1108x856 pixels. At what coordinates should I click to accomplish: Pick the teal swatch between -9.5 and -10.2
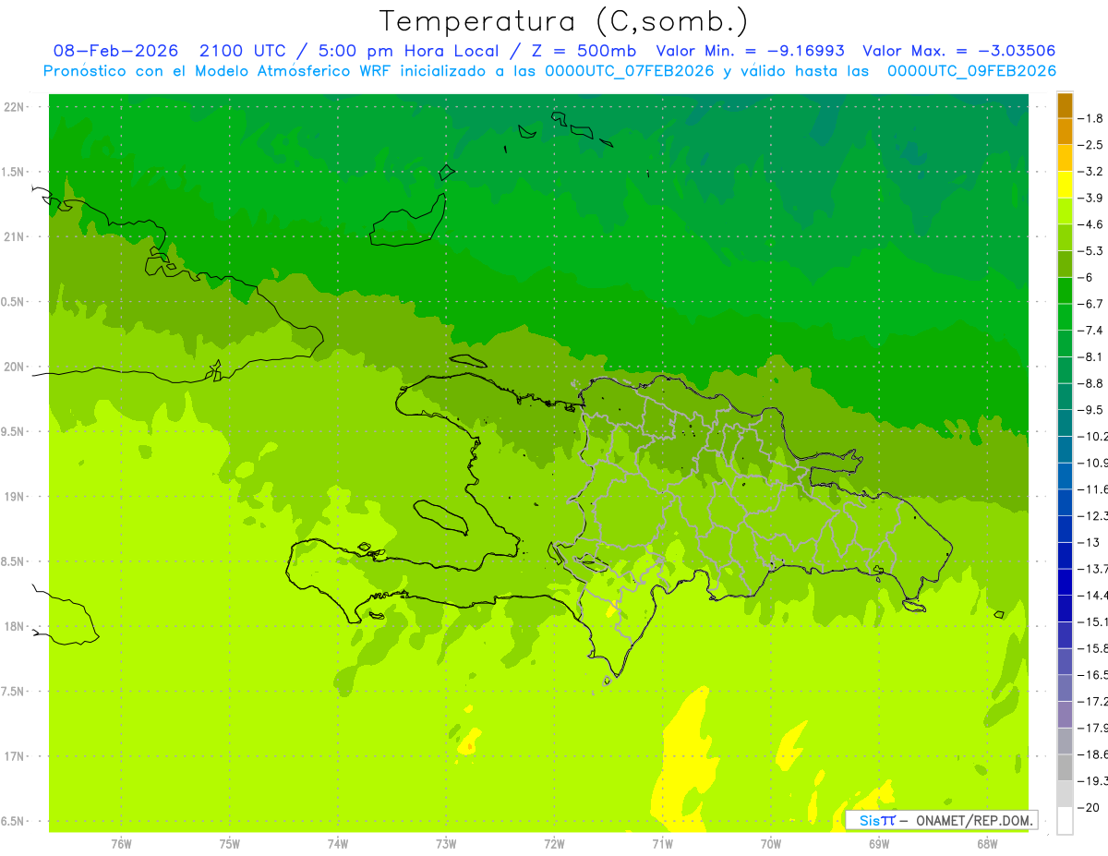[1065, 423]
